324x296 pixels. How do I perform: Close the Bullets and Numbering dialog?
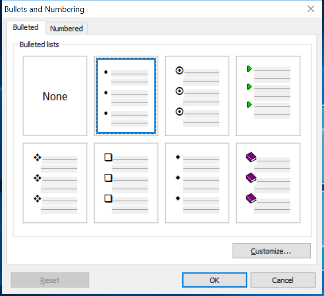click(x=311, y=9)
